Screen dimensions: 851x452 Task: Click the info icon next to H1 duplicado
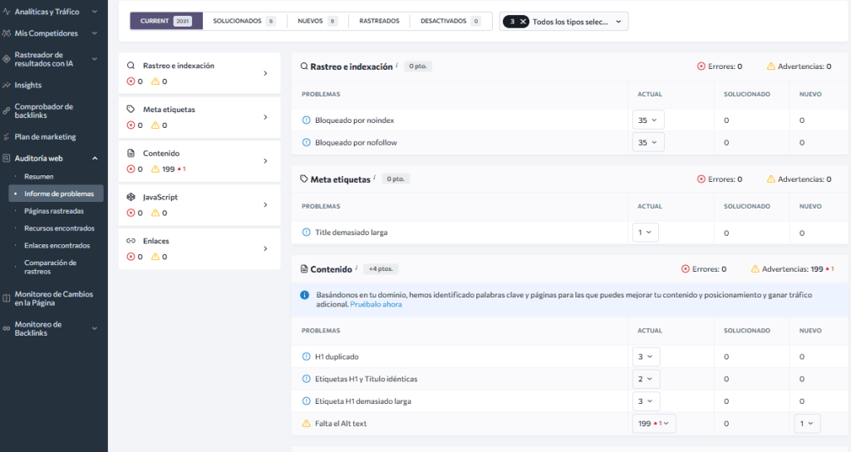click(x=306, y=356)
